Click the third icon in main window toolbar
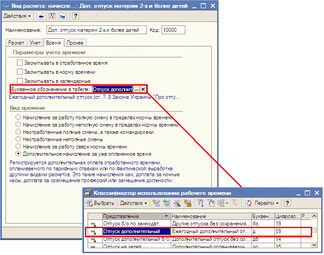Screen dimensions: 324x255 coord(63,16)
